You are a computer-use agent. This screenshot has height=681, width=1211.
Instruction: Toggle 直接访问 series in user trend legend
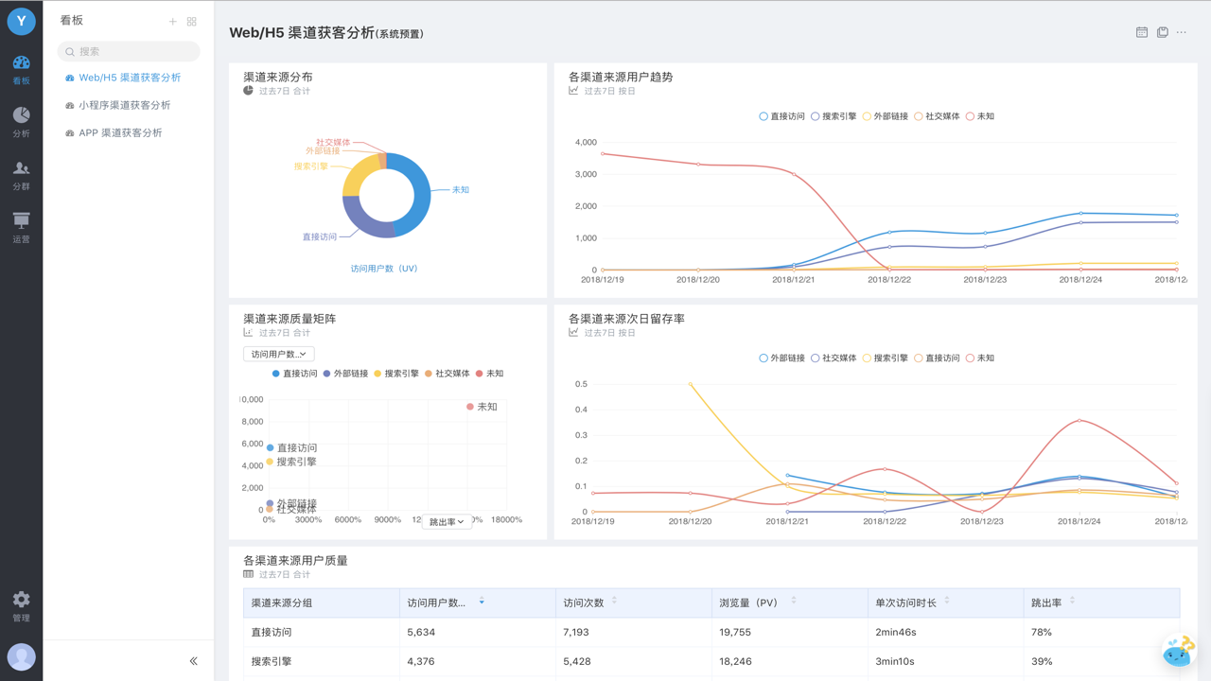[781, 116]
